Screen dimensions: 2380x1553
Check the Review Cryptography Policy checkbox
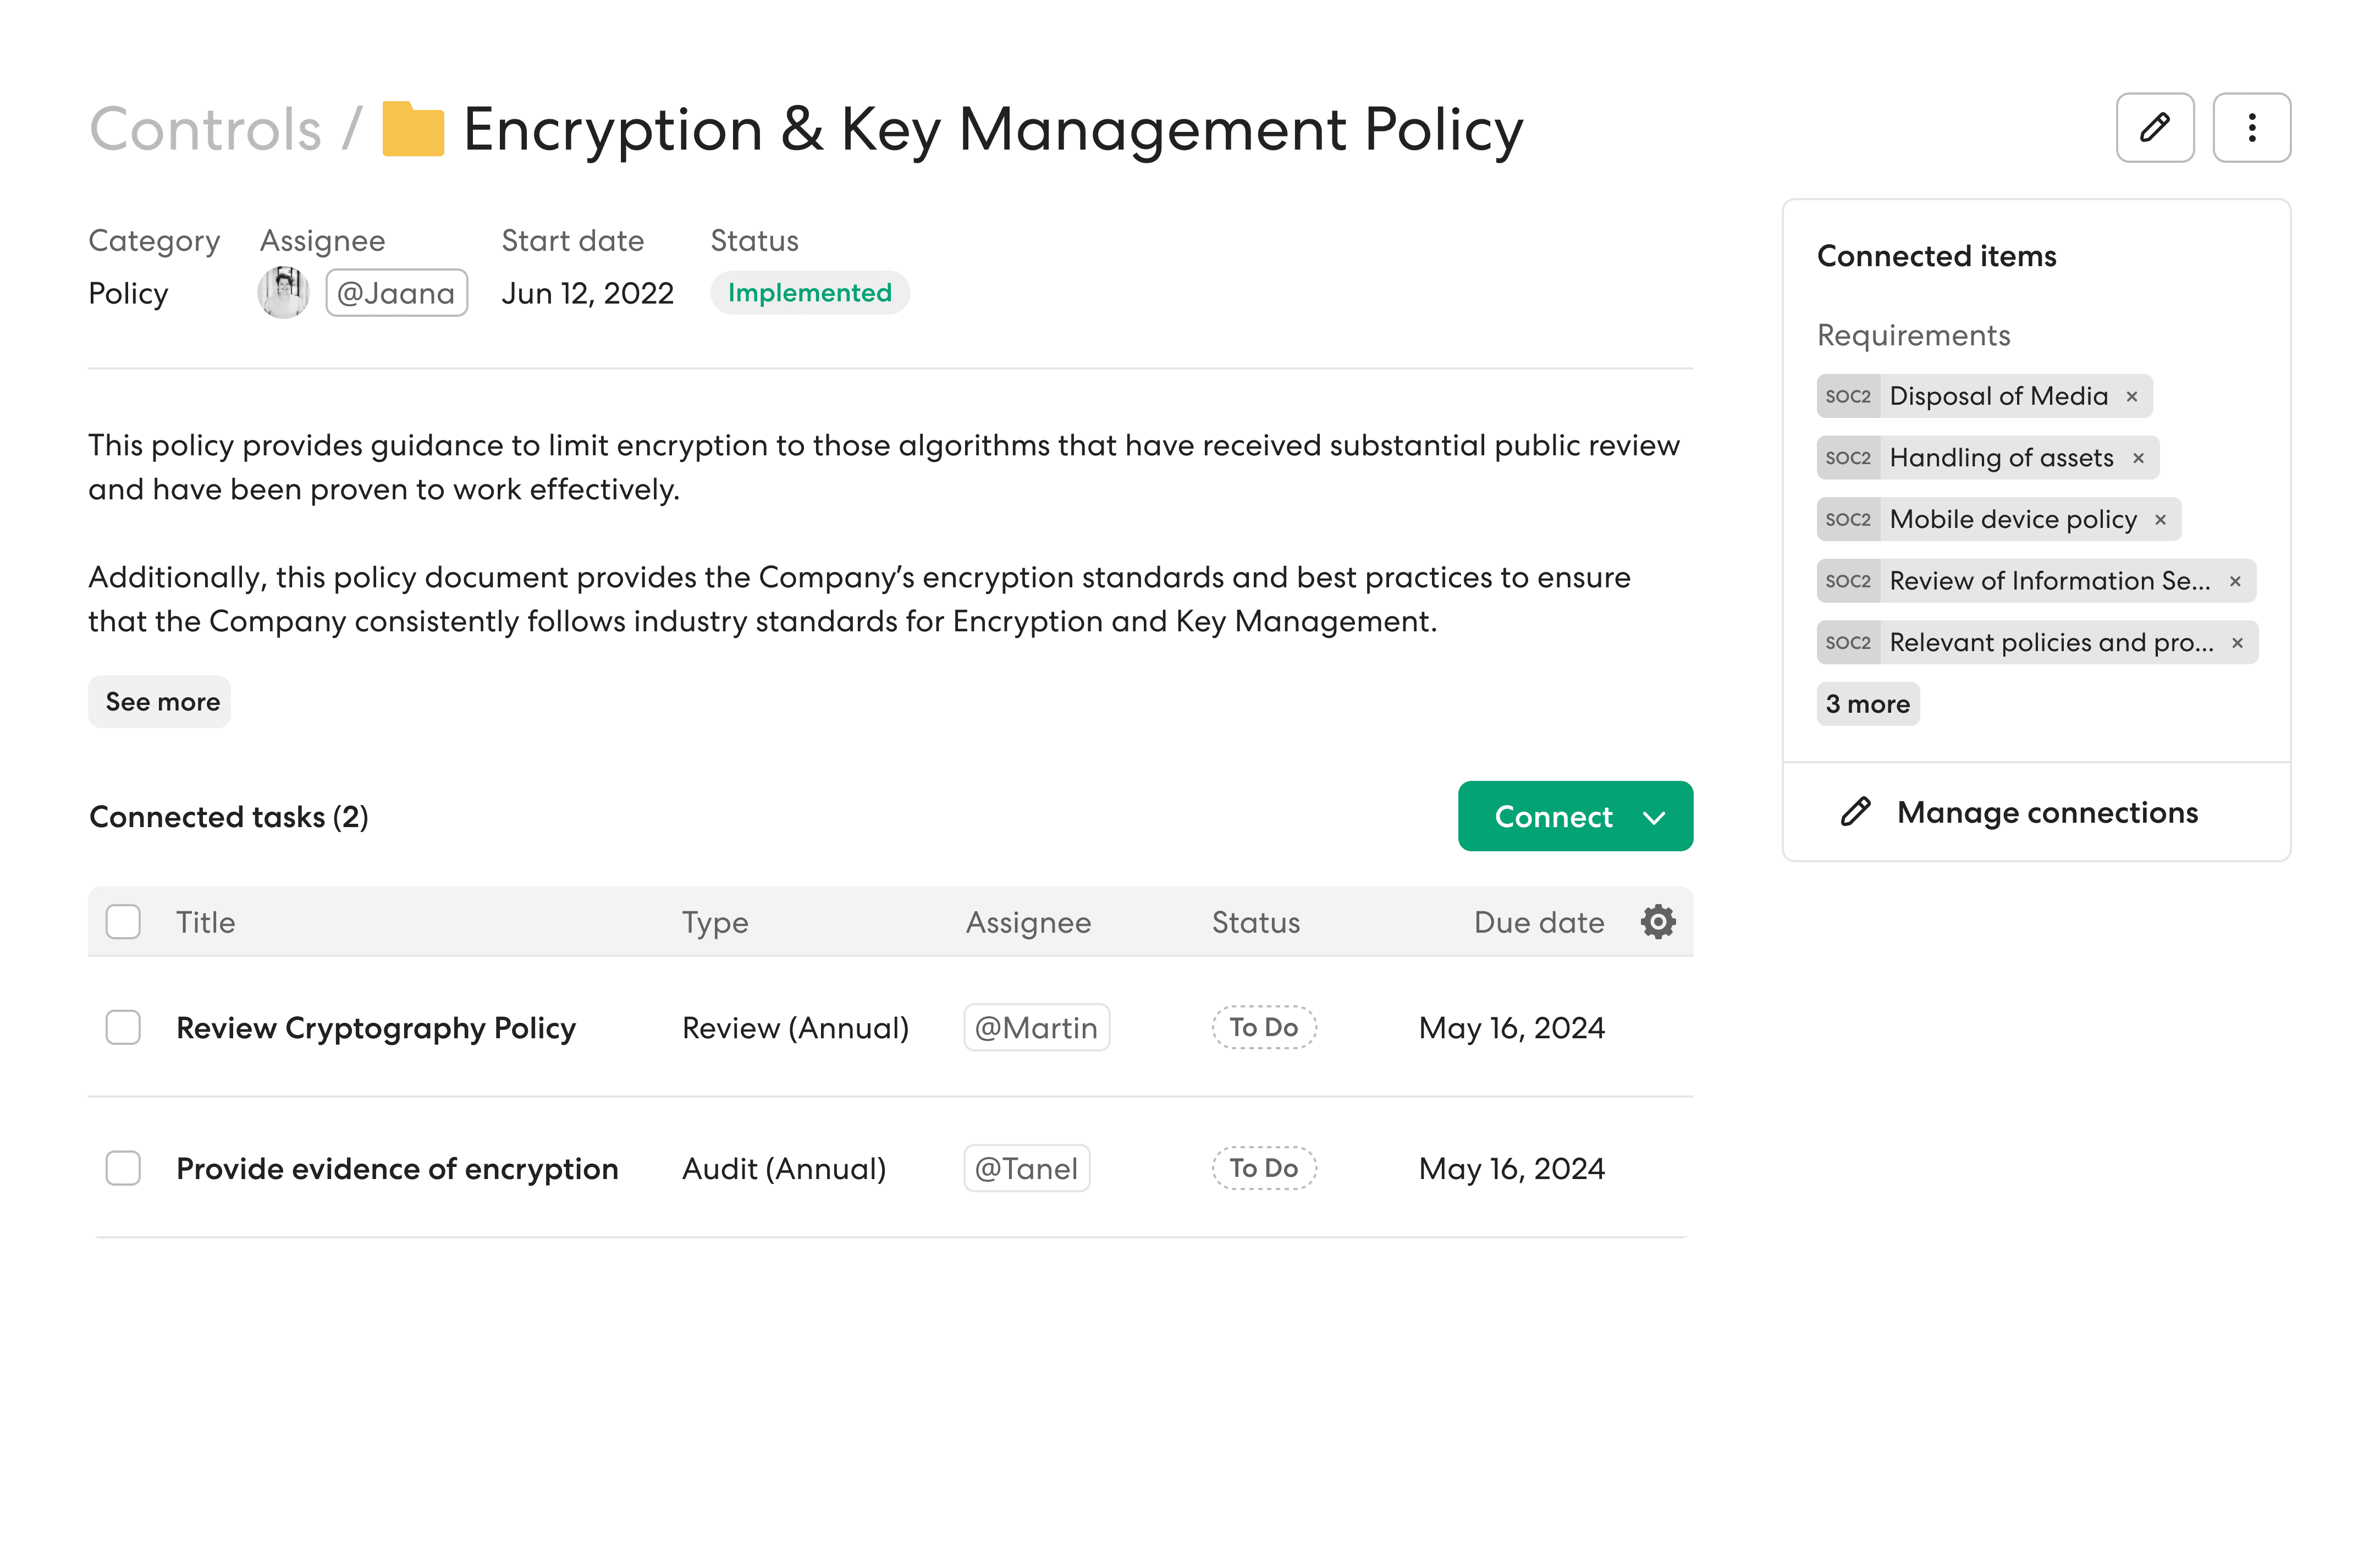tap(123, 1027)
